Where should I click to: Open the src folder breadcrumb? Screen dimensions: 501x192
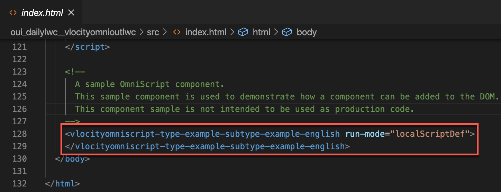[153, 32]
